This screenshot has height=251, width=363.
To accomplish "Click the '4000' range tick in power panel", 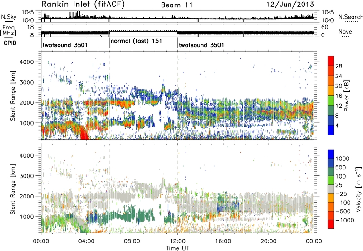I will [27, 62].
